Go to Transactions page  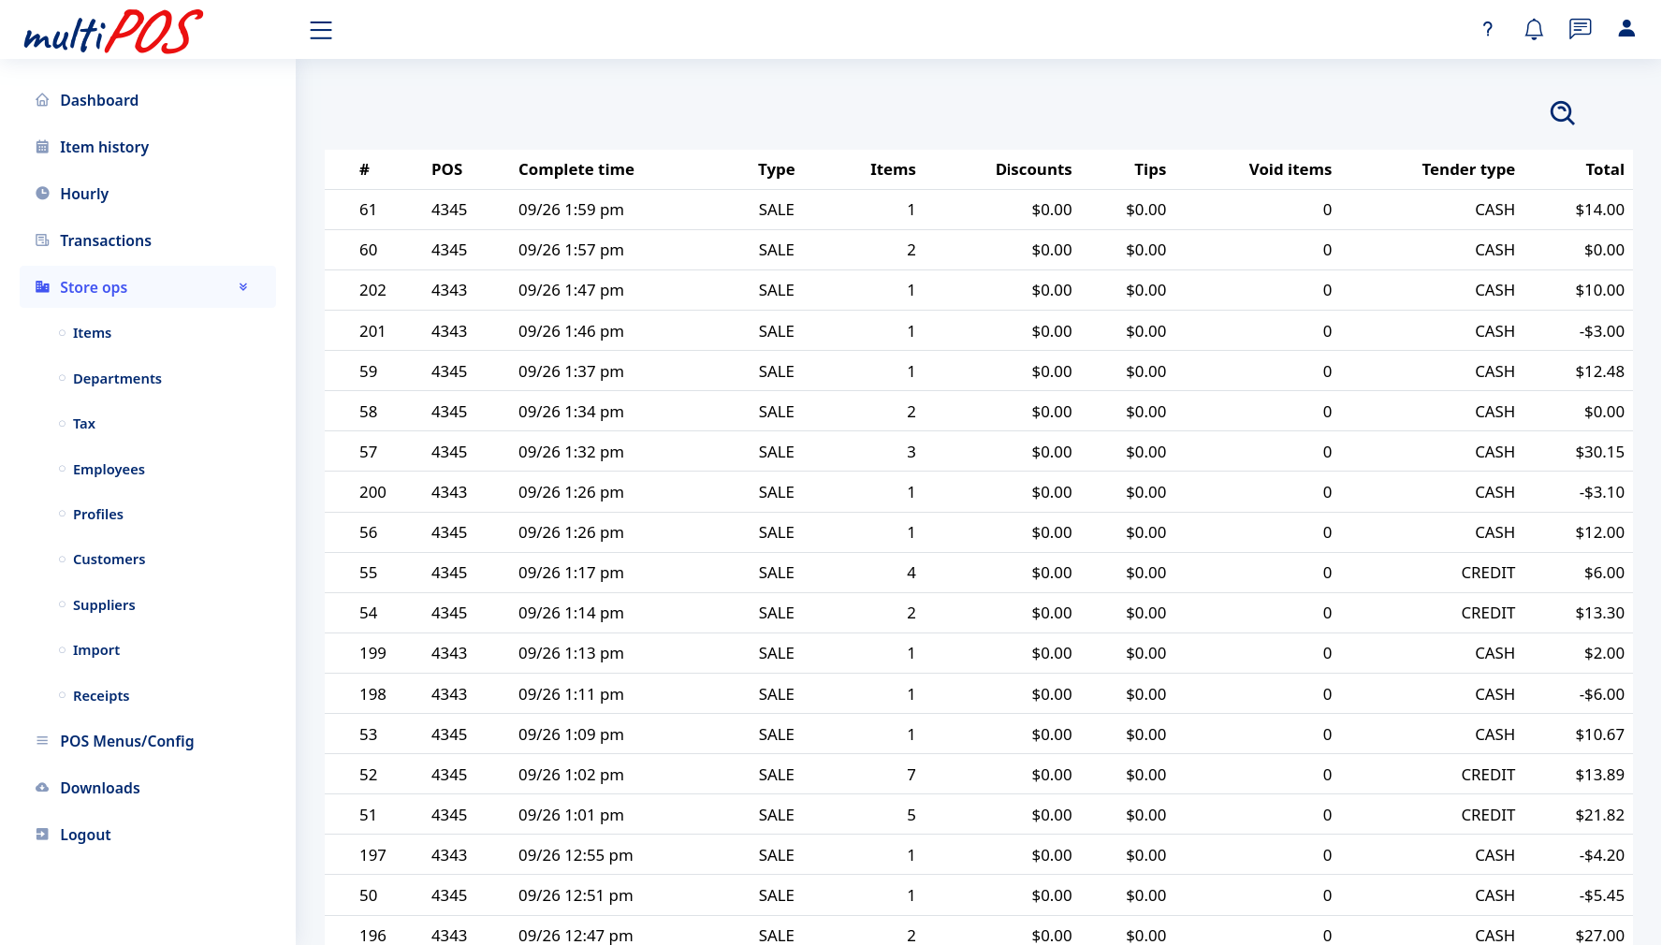pos(105,240)
